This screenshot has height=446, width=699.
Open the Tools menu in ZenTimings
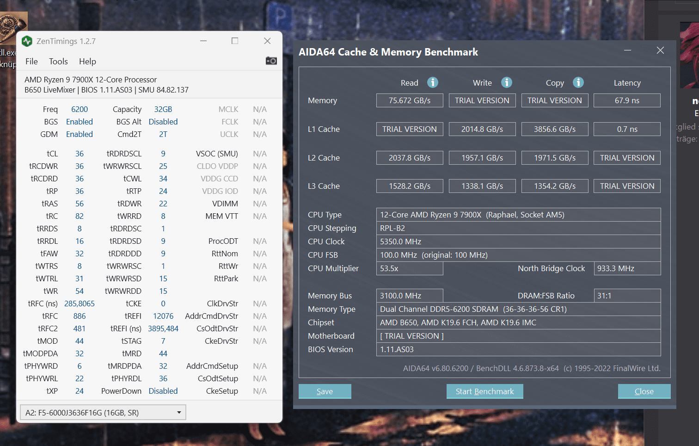pyautogui.click(x=58, y=62)
